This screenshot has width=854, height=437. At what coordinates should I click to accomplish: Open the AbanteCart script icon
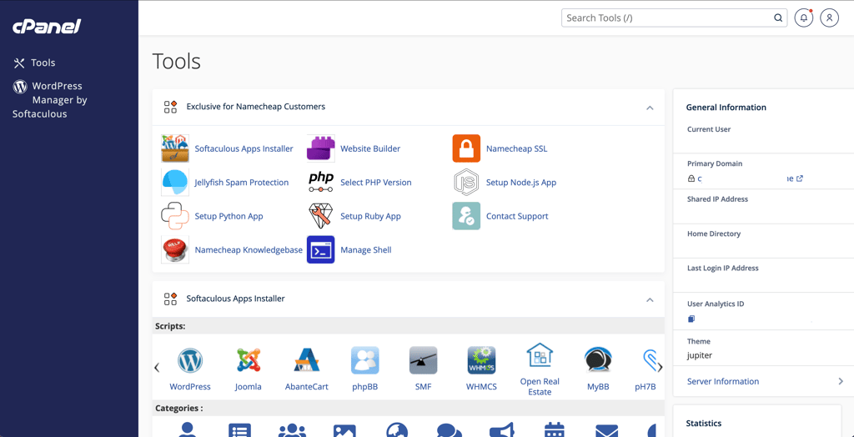pyautogui.click(x=307, y=360)
